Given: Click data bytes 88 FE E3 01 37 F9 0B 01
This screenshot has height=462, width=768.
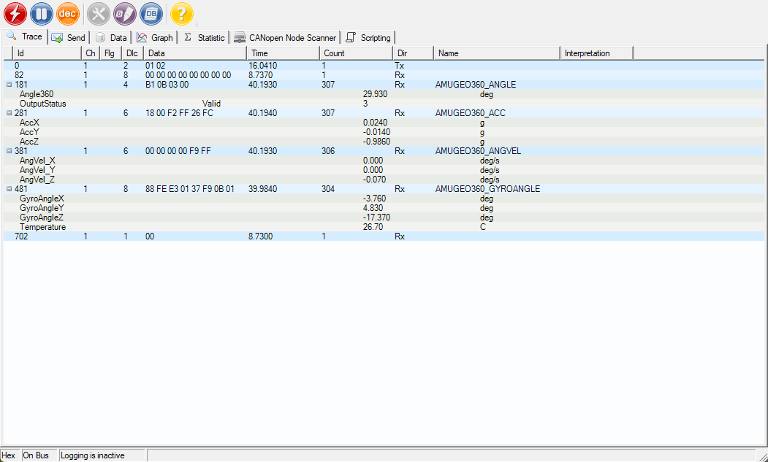Looking at the screenshot, I should [190, 189].
